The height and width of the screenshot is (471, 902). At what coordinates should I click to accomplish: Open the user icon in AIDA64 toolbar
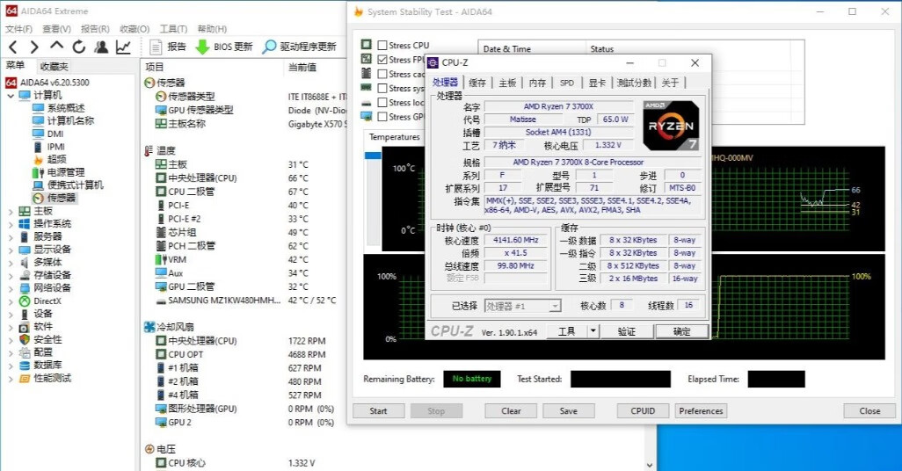click(x=101, y=47)
